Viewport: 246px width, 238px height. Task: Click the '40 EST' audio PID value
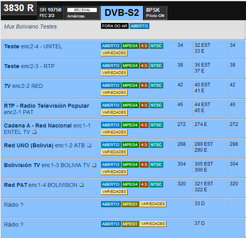point(202,85)
